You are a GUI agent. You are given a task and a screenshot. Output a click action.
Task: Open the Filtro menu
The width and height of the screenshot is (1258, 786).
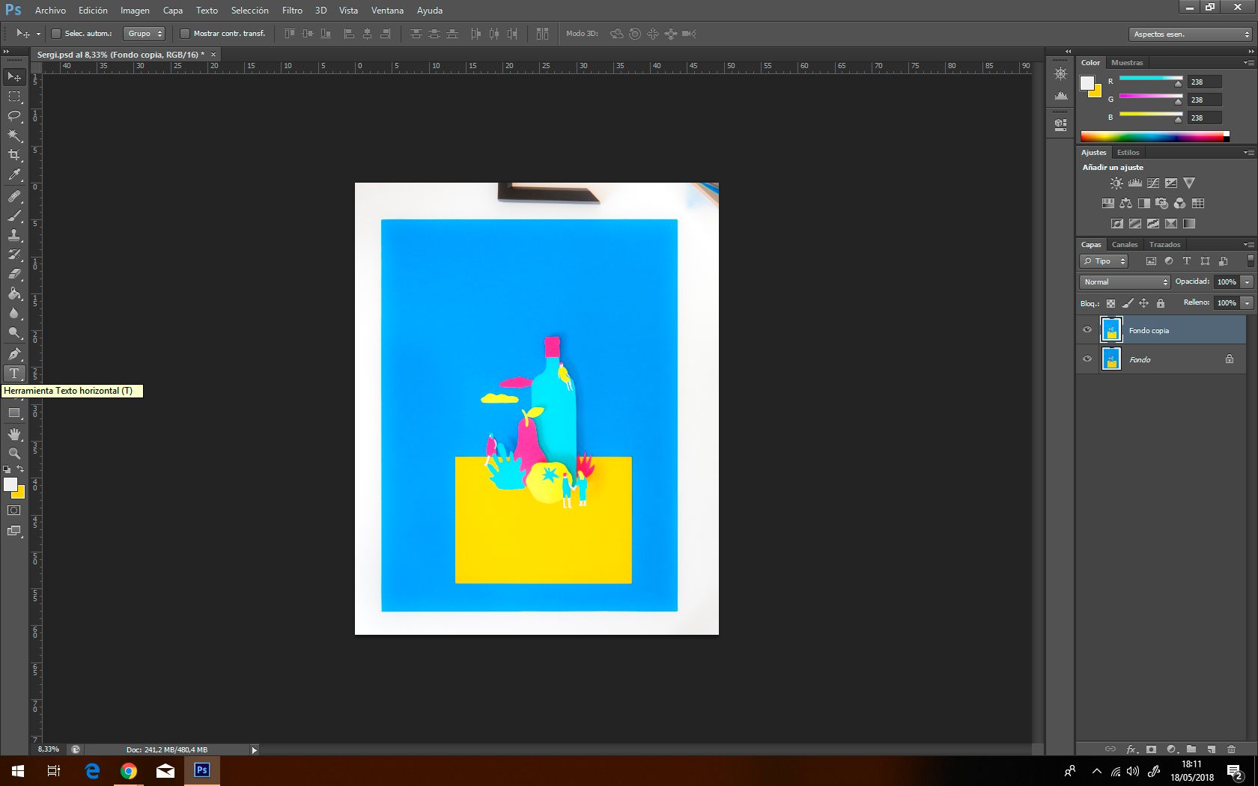pyautogui.click(x=292, y=10)
